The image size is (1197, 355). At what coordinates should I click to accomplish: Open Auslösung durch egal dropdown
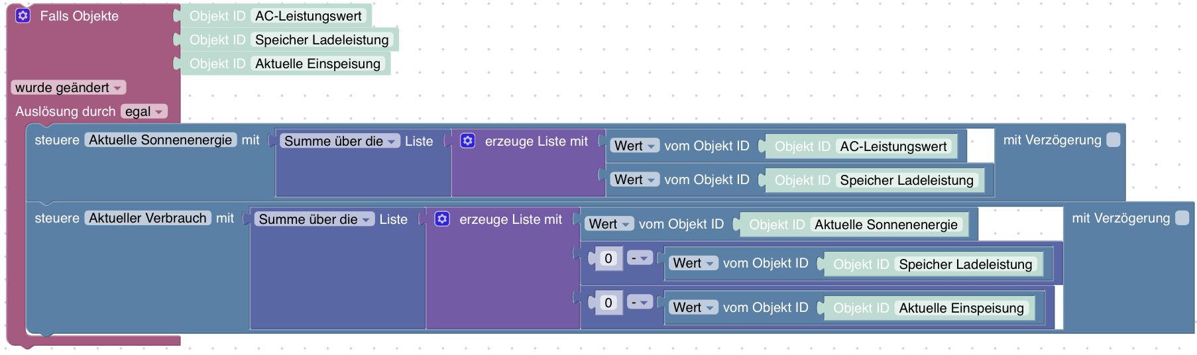coord(144,111)
